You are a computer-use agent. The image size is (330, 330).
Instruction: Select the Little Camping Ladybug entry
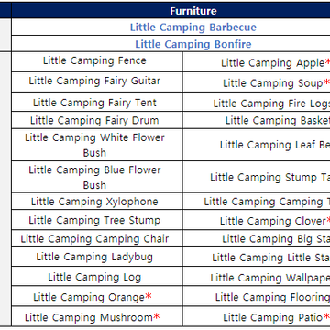(x=94, y=257)
